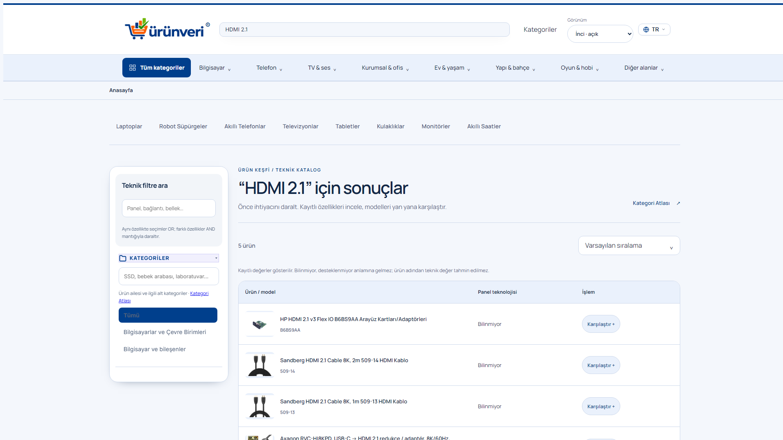Open Sandberg HDMI 2.1 Cable 8K, 2m title
The image size is (783, 440).
[x=344, y=360]
